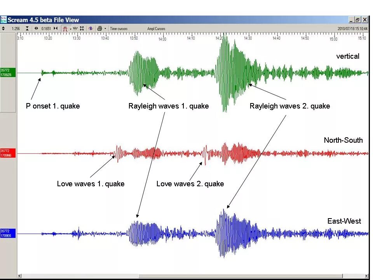Click the 'Love waves 1. quake' label

(x=91, y=184)
